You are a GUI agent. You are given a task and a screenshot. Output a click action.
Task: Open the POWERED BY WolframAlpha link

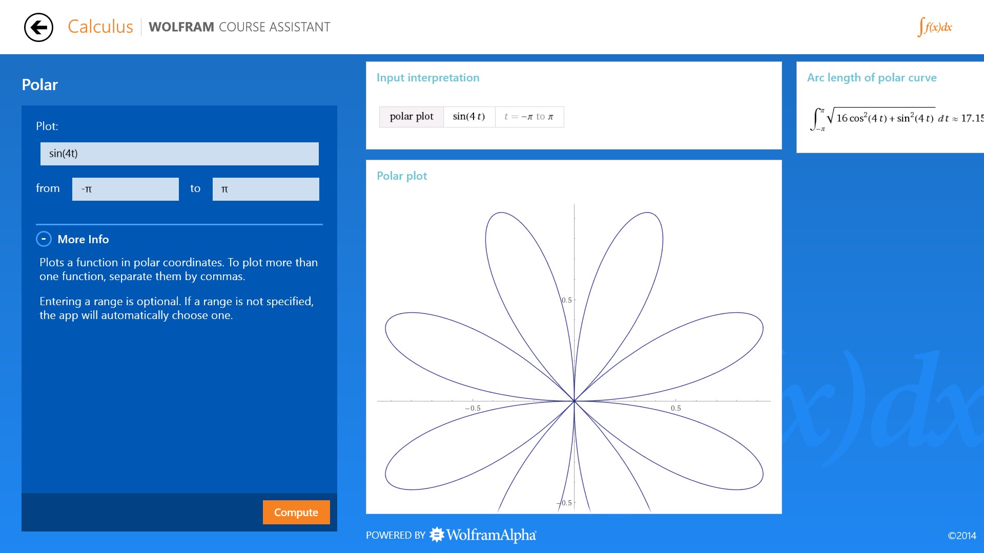point(451,535)
